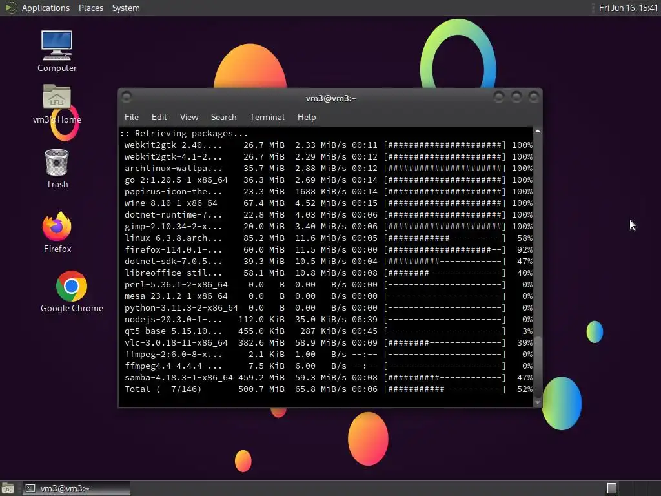Open vm3's Home folder icon

[57, 104]
